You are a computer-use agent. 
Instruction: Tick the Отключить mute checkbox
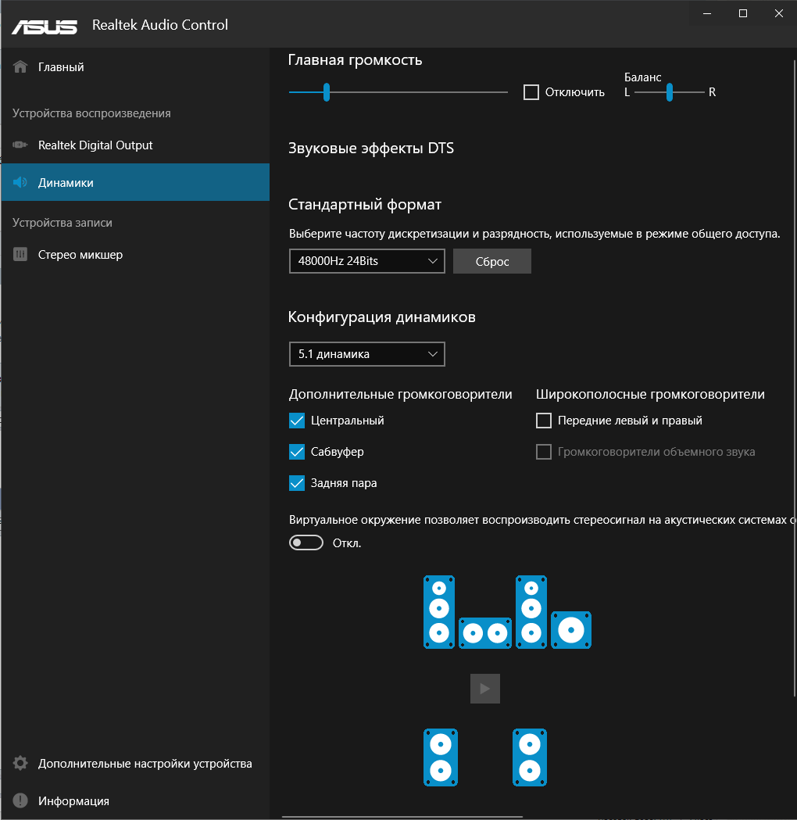531,92
